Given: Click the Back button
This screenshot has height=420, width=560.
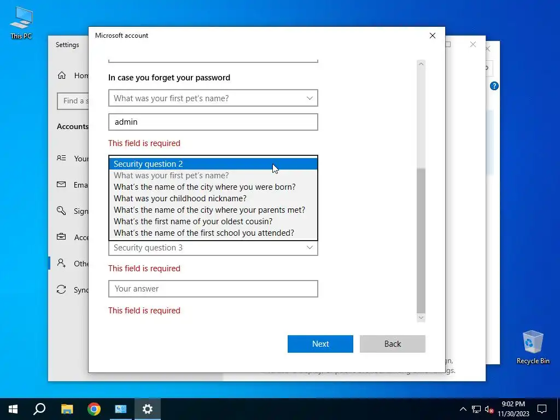Looking at the screenshot, I should pos(393,343).
